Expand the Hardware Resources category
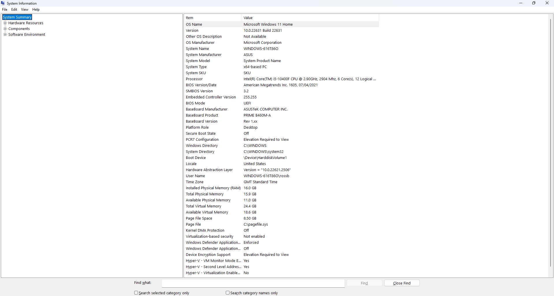This screenshot has width=554, height=296. click(5, 23)
